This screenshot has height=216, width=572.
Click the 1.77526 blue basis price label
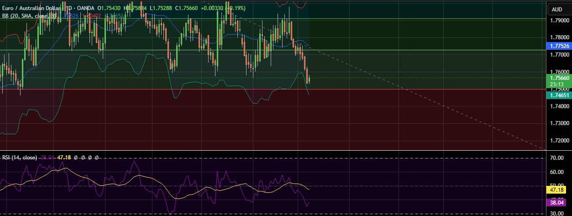tap(559, 46)
